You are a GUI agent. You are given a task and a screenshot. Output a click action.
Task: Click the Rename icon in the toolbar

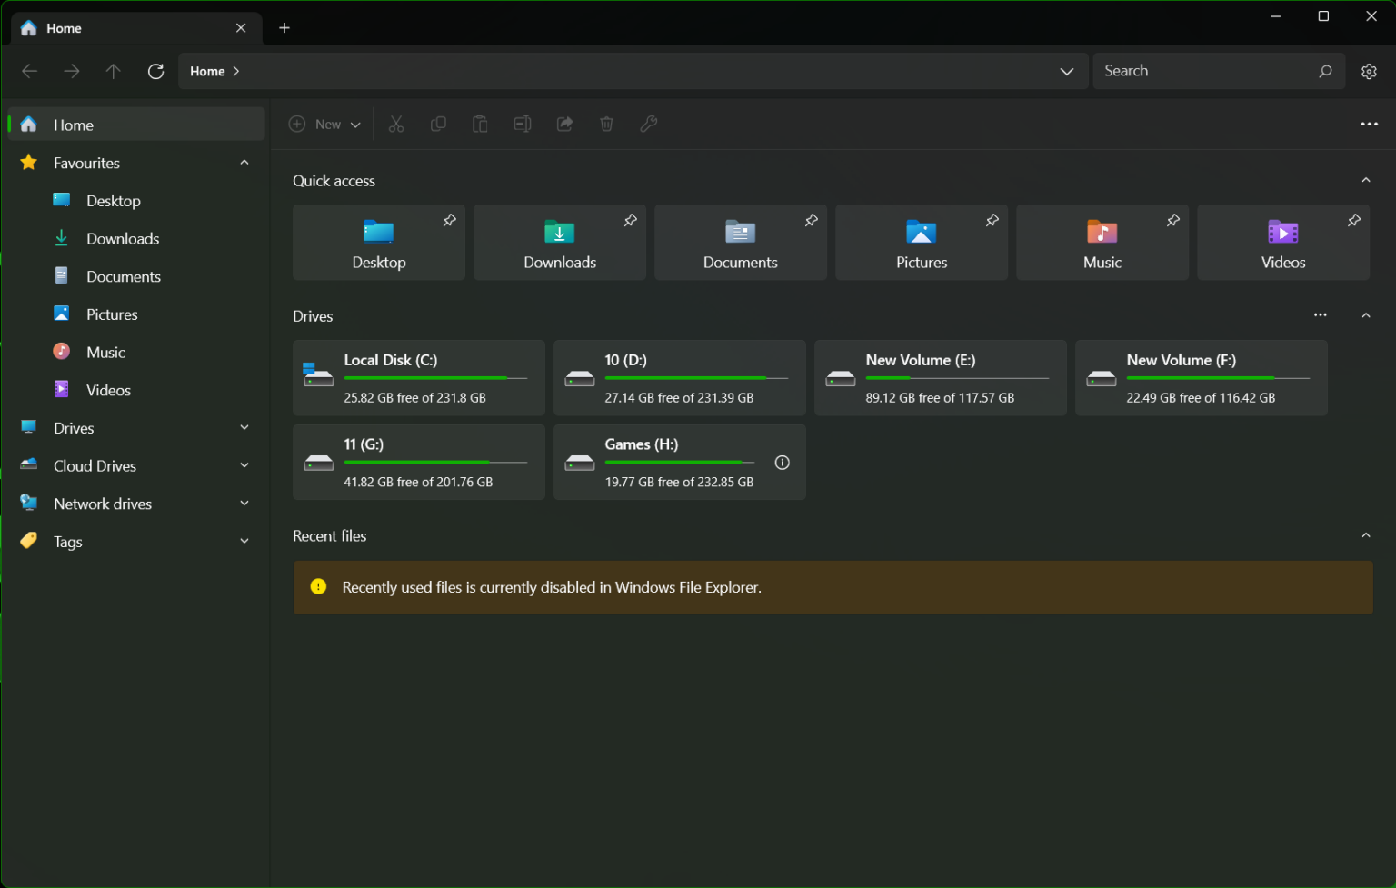[x=522, y=124]
